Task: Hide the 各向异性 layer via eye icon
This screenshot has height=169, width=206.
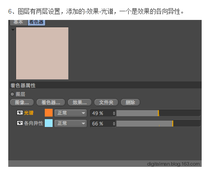Action: pyautogui.click(x=20, y=123)
